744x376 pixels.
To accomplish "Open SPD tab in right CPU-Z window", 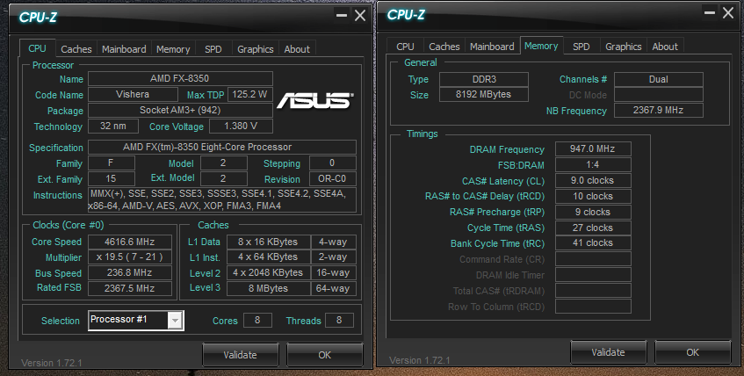I will click(x=581, y=47).
